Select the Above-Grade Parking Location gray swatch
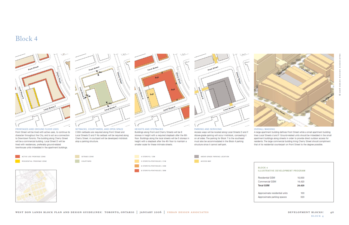The image size is (349, 225). [x=196, y=157]
